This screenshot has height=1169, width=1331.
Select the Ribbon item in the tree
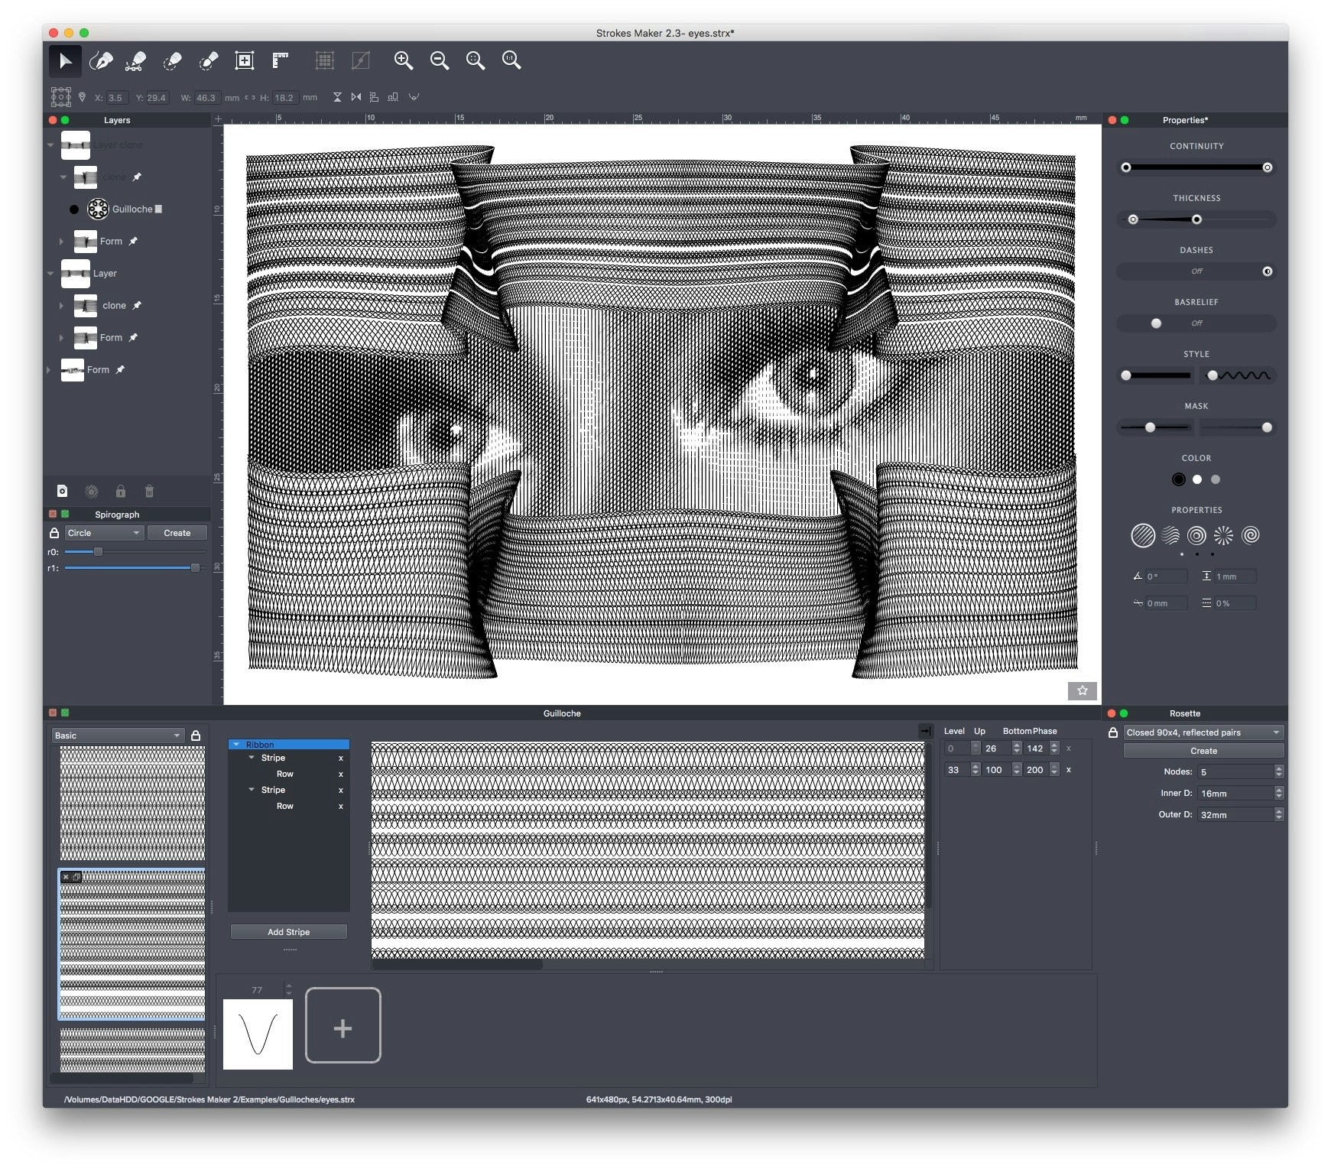tap(260, 745)
